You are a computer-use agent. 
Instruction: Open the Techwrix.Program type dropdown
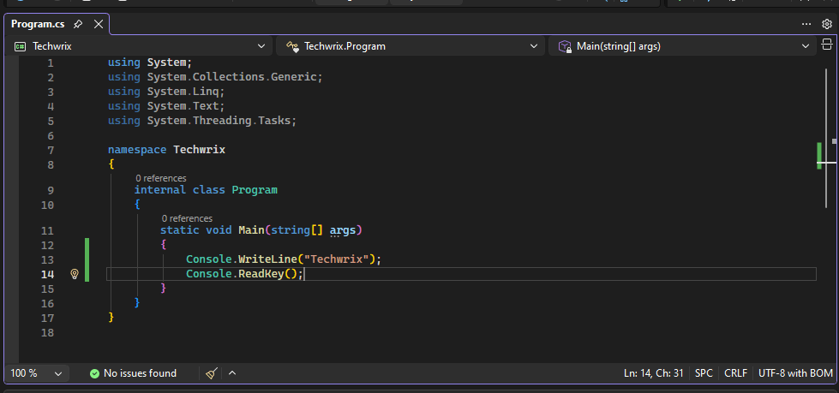pos(534,46)
